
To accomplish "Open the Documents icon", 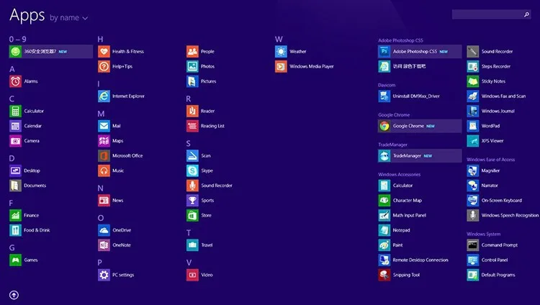I will [15, 186].
